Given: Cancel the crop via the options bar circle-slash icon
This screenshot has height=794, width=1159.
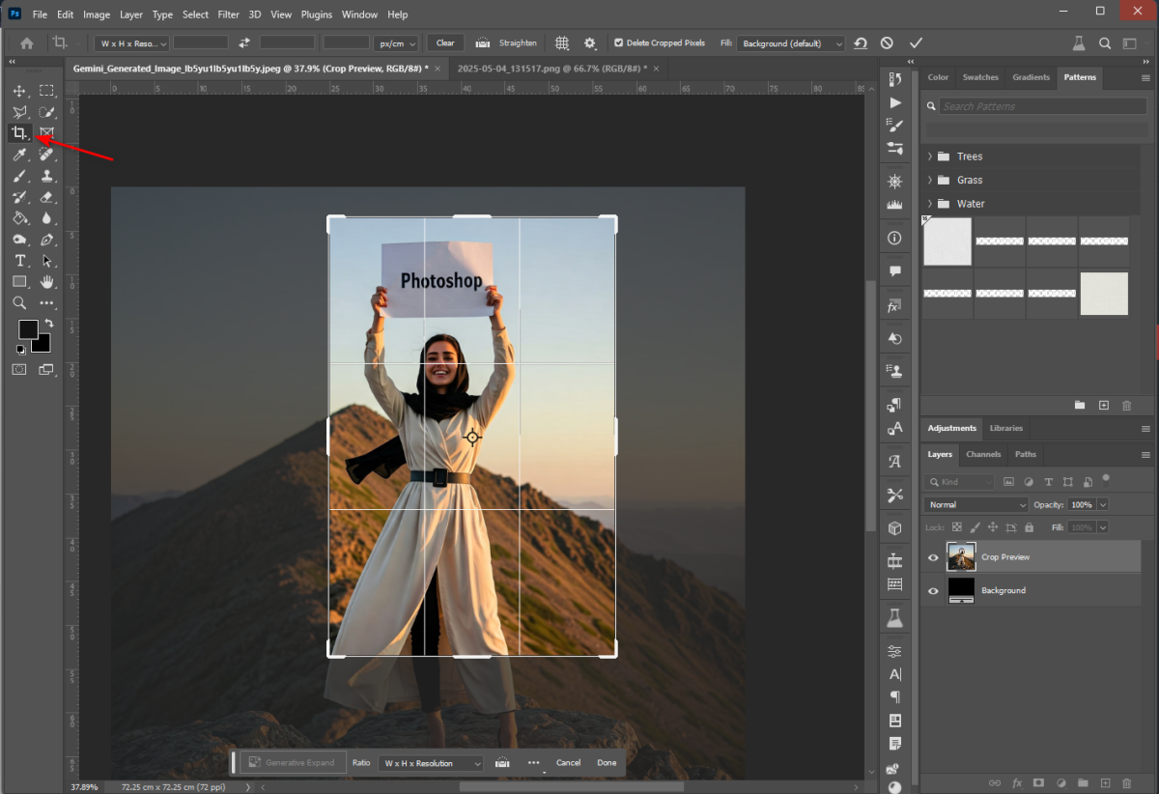Looking at the screenshot, I should pos(887,43).
